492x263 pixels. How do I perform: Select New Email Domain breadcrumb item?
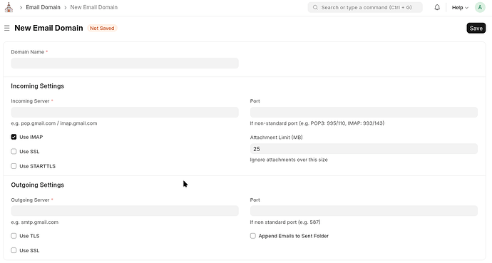point(94,7)
